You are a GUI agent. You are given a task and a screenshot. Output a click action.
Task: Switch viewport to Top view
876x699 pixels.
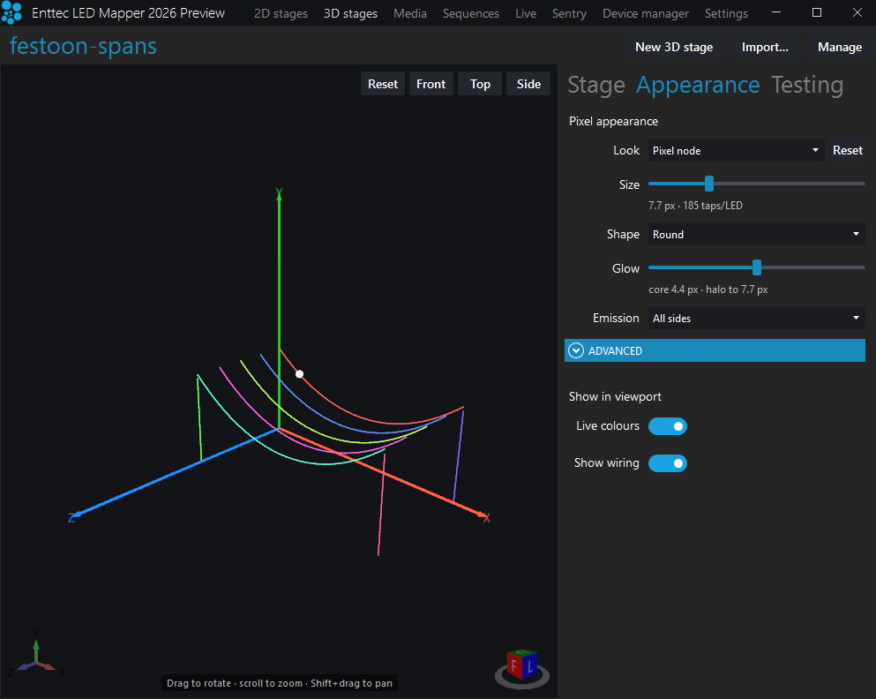coord(480,84)
